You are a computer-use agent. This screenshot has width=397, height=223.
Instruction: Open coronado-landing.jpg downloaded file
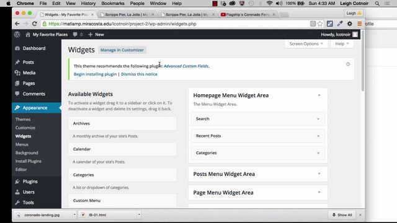coord(42,215)
